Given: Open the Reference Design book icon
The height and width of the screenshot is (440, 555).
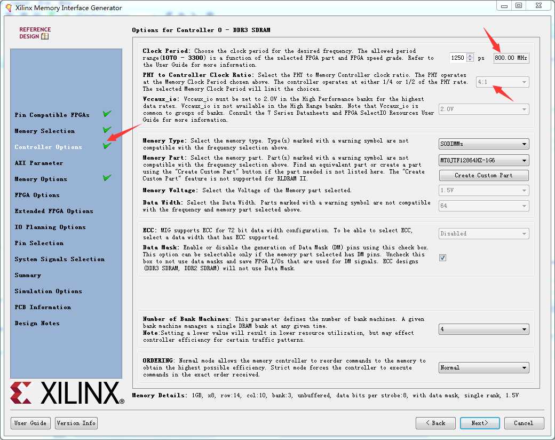Looking at the screenshot, I should pyautogui.click(x=45, y=36).
